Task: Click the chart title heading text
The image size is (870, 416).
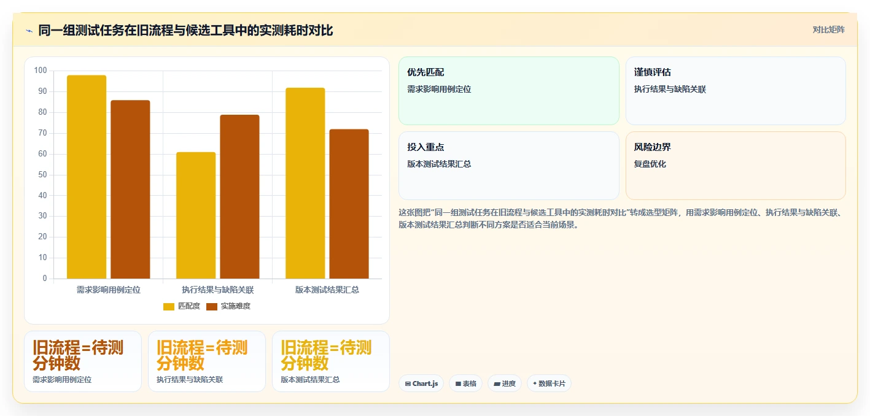Action: pos(185,30)
